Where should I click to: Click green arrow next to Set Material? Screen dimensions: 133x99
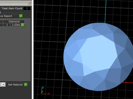tap(26, 84)
